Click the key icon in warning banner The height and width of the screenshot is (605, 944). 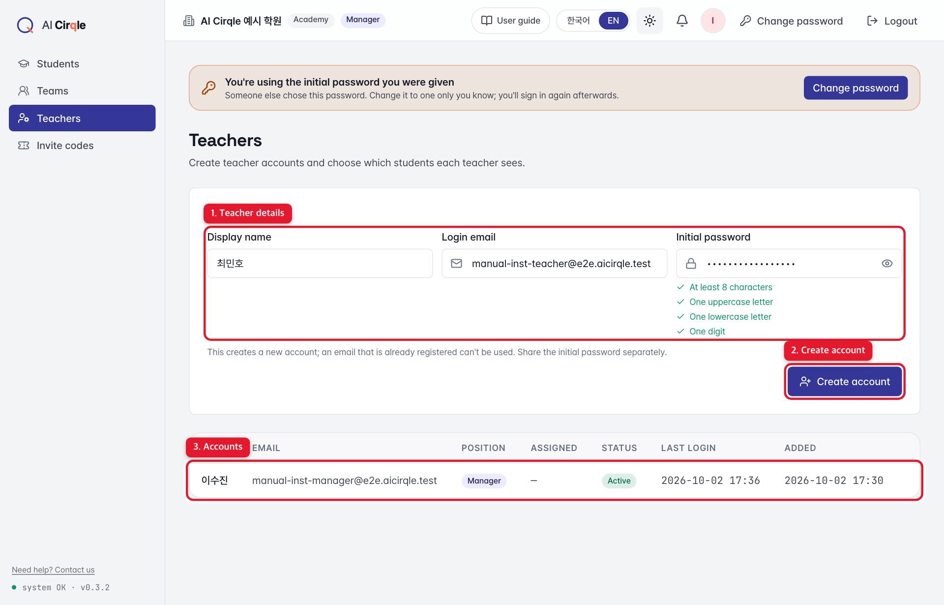[x=208, y=88]
